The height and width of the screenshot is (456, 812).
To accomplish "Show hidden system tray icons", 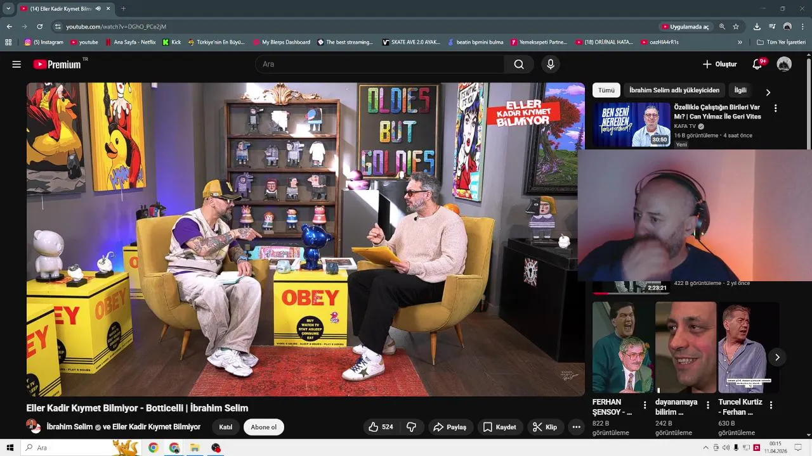I will [x=705, y=448].
